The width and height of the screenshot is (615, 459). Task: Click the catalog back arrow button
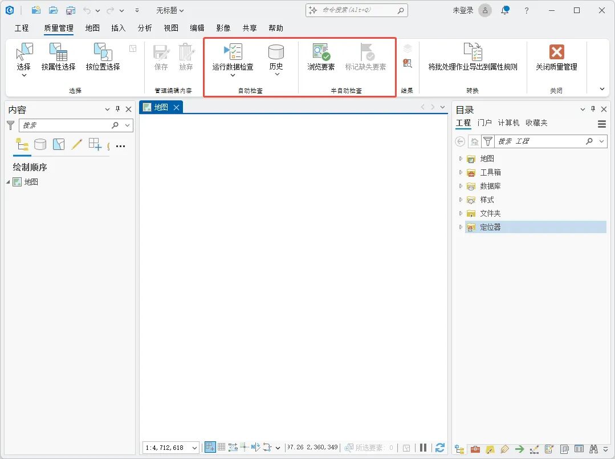tap(460, 141)
